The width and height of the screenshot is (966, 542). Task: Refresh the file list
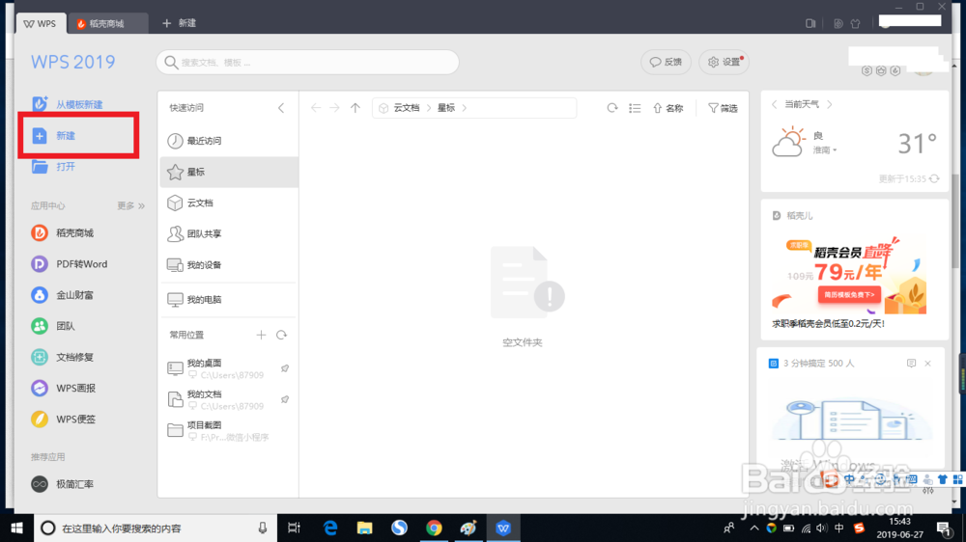point(611,108)
